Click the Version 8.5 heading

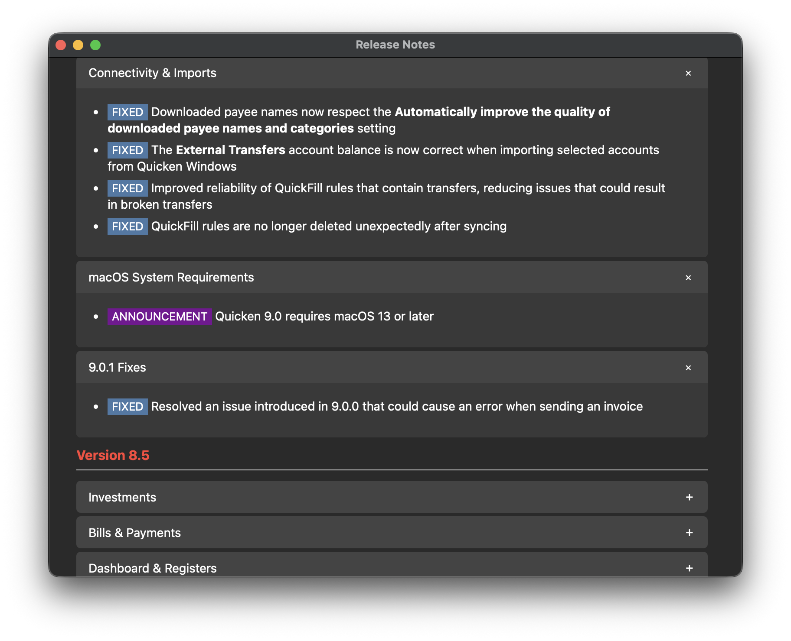(113, 455)
